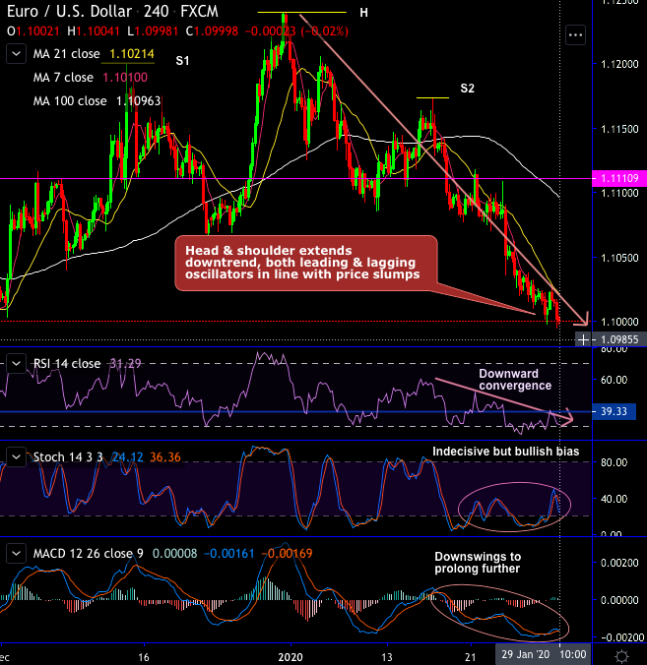Select the MA 21 close indicator label

[67, 54]
